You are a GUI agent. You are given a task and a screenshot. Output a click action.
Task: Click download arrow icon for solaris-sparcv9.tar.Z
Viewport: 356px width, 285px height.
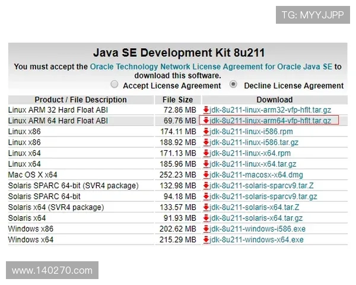(206, 186)
